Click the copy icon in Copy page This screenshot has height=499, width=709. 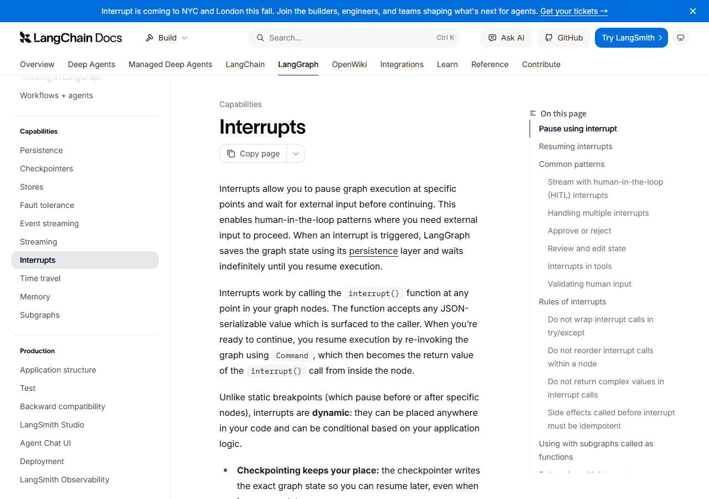(231, 154)
